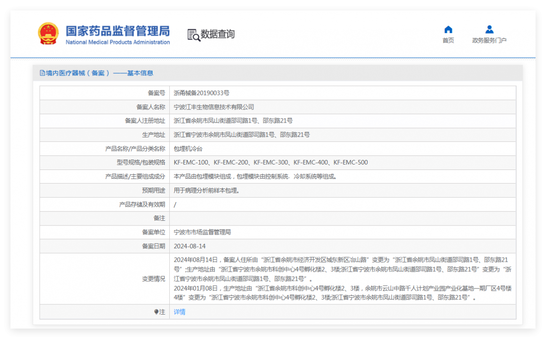Click the 数据查询 magnifier document icon
Screen dimensions: 546x339
pyautogui.click(x=194, y=35)
